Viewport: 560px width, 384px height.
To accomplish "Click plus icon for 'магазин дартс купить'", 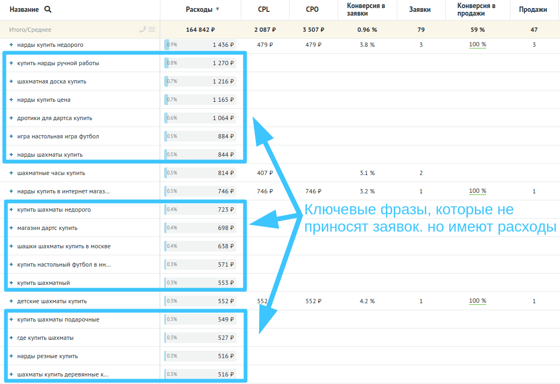I will pyautogui.click(x=11, y=228).
